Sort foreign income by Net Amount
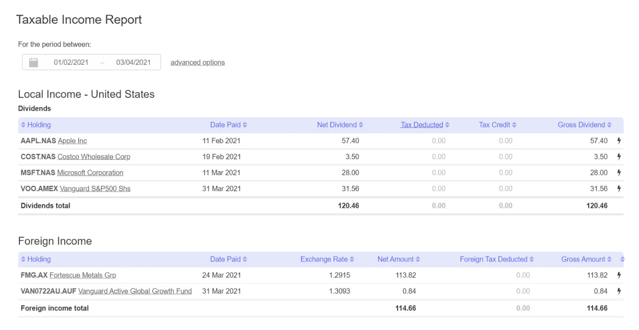Image resolution: width=639 pixels, height=330 pixels. coord(399,259)
